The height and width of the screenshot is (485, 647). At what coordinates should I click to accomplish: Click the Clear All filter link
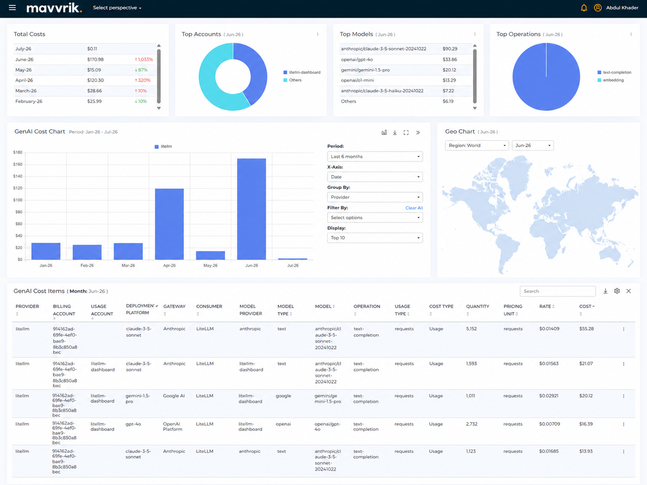click(x=414, y=208)
